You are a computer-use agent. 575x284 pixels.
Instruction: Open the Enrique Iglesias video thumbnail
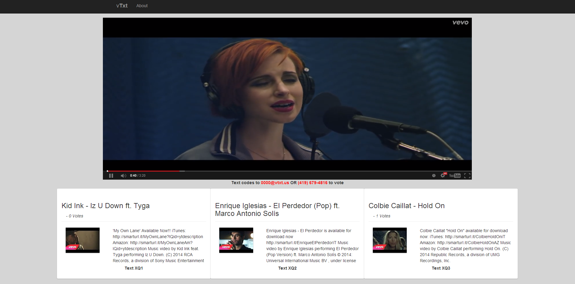[x=236, y=240]
